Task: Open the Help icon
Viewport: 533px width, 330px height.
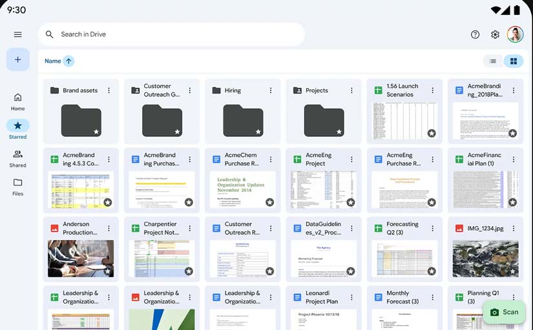Action: click(x=475, y=34)
